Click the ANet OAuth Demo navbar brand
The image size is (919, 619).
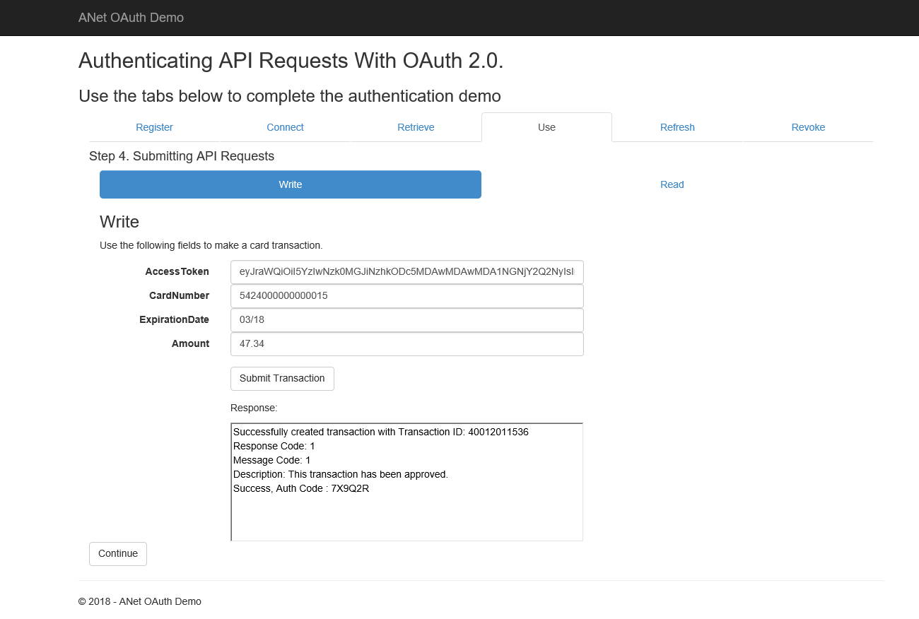pos(131,18)
